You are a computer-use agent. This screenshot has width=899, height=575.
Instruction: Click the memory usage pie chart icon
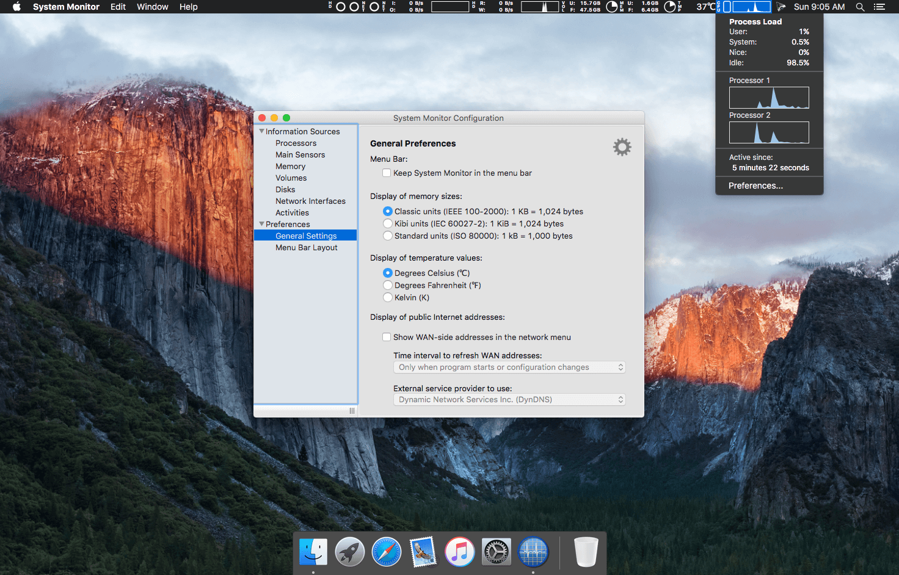[x=670, y=7]
